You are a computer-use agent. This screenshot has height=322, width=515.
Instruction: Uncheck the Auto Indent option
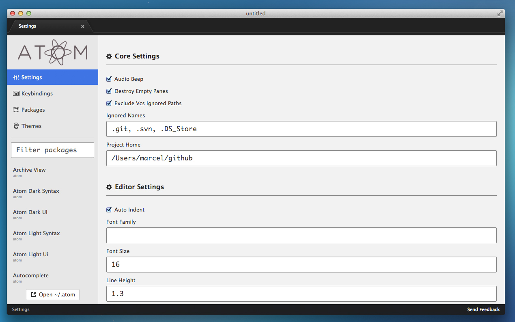click(109, 210)
